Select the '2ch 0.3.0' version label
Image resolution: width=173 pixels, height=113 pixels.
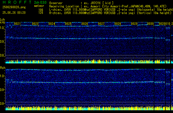point(40,2)
